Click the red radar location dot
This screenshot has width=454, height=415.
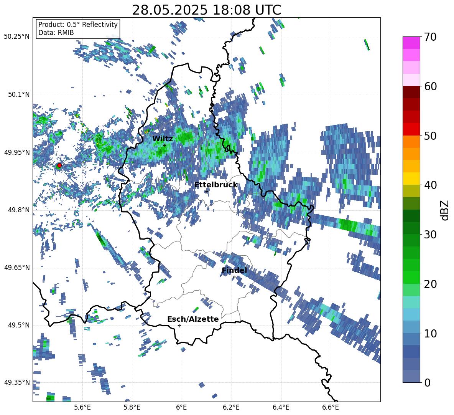tap(59, 165)
